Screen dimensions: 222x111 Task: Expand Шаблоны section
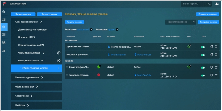click(28, 105)
